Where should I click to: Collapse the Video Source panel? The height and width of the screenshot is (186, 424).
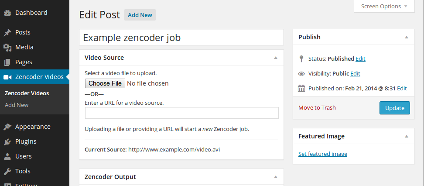point(275,58)
